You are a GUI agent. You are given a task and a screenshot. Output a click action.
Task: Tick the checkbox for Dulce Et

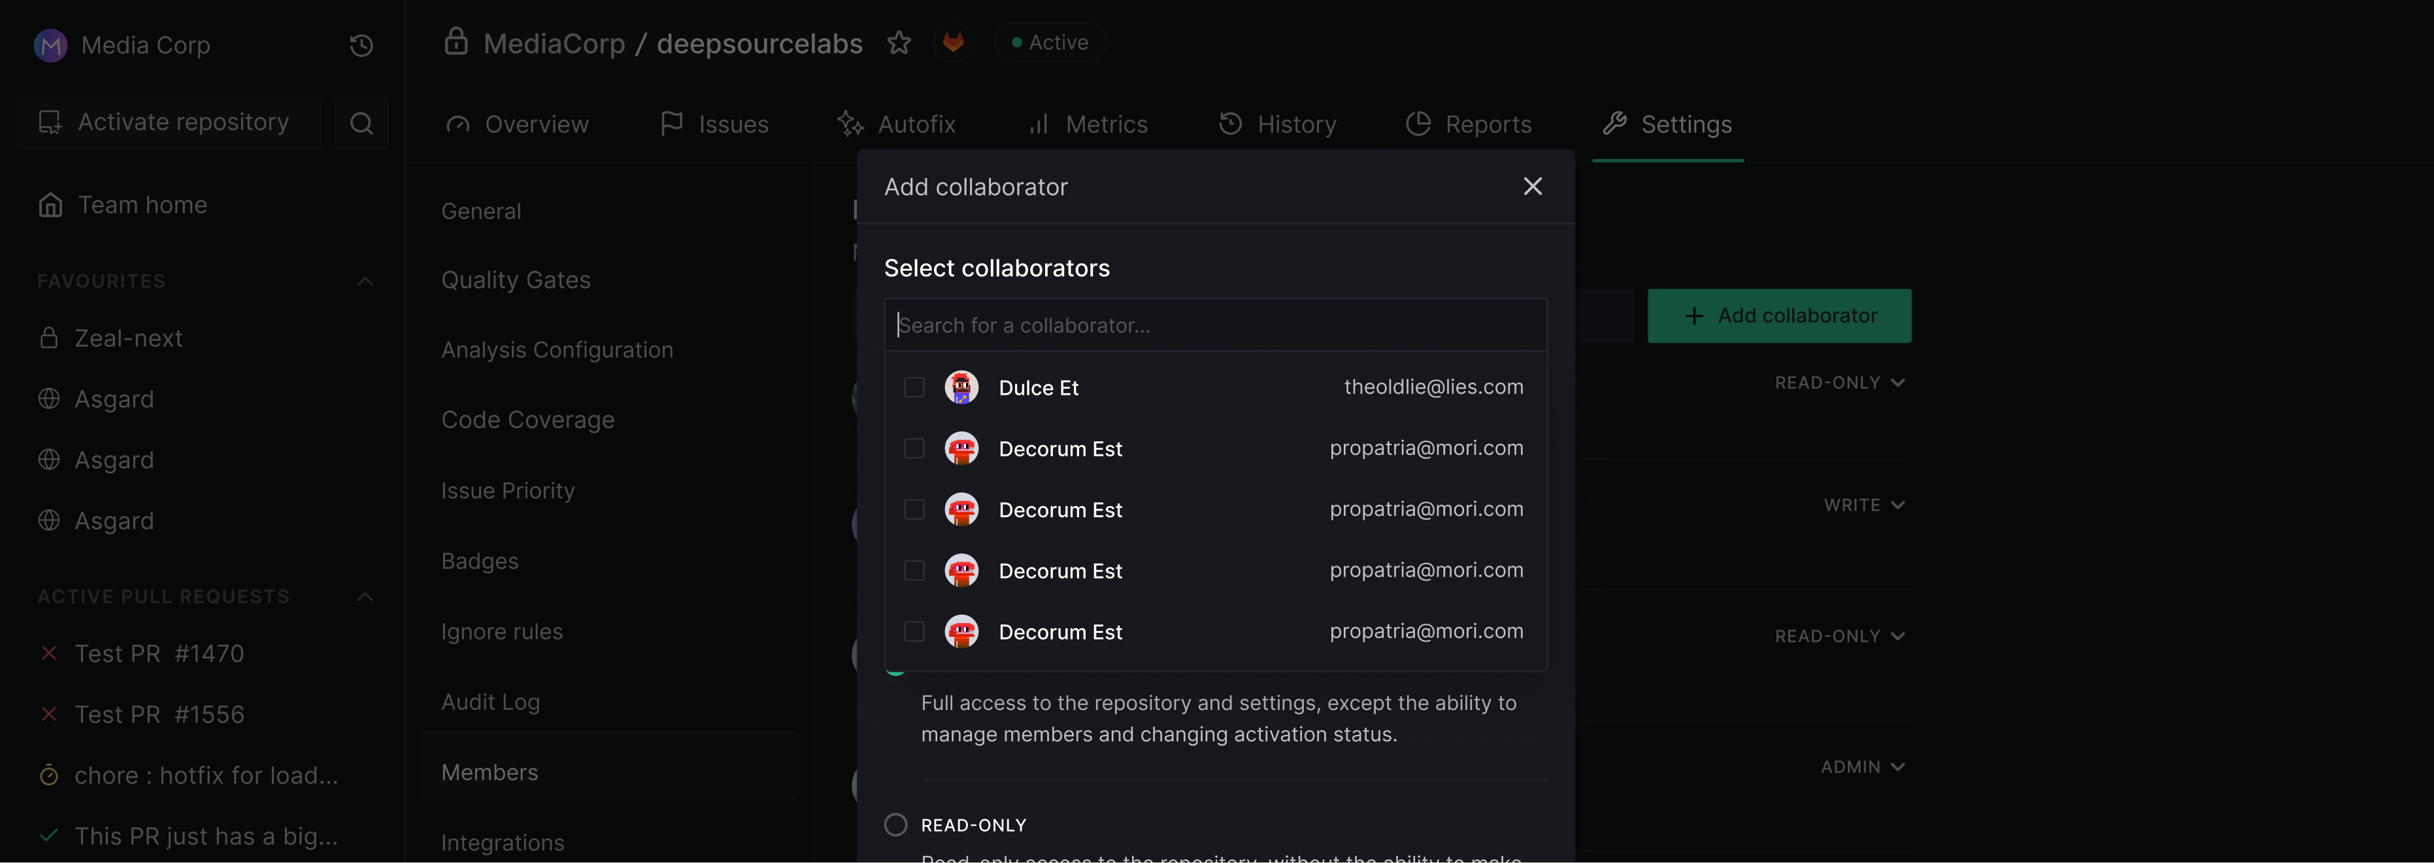[x=914, y=388]
